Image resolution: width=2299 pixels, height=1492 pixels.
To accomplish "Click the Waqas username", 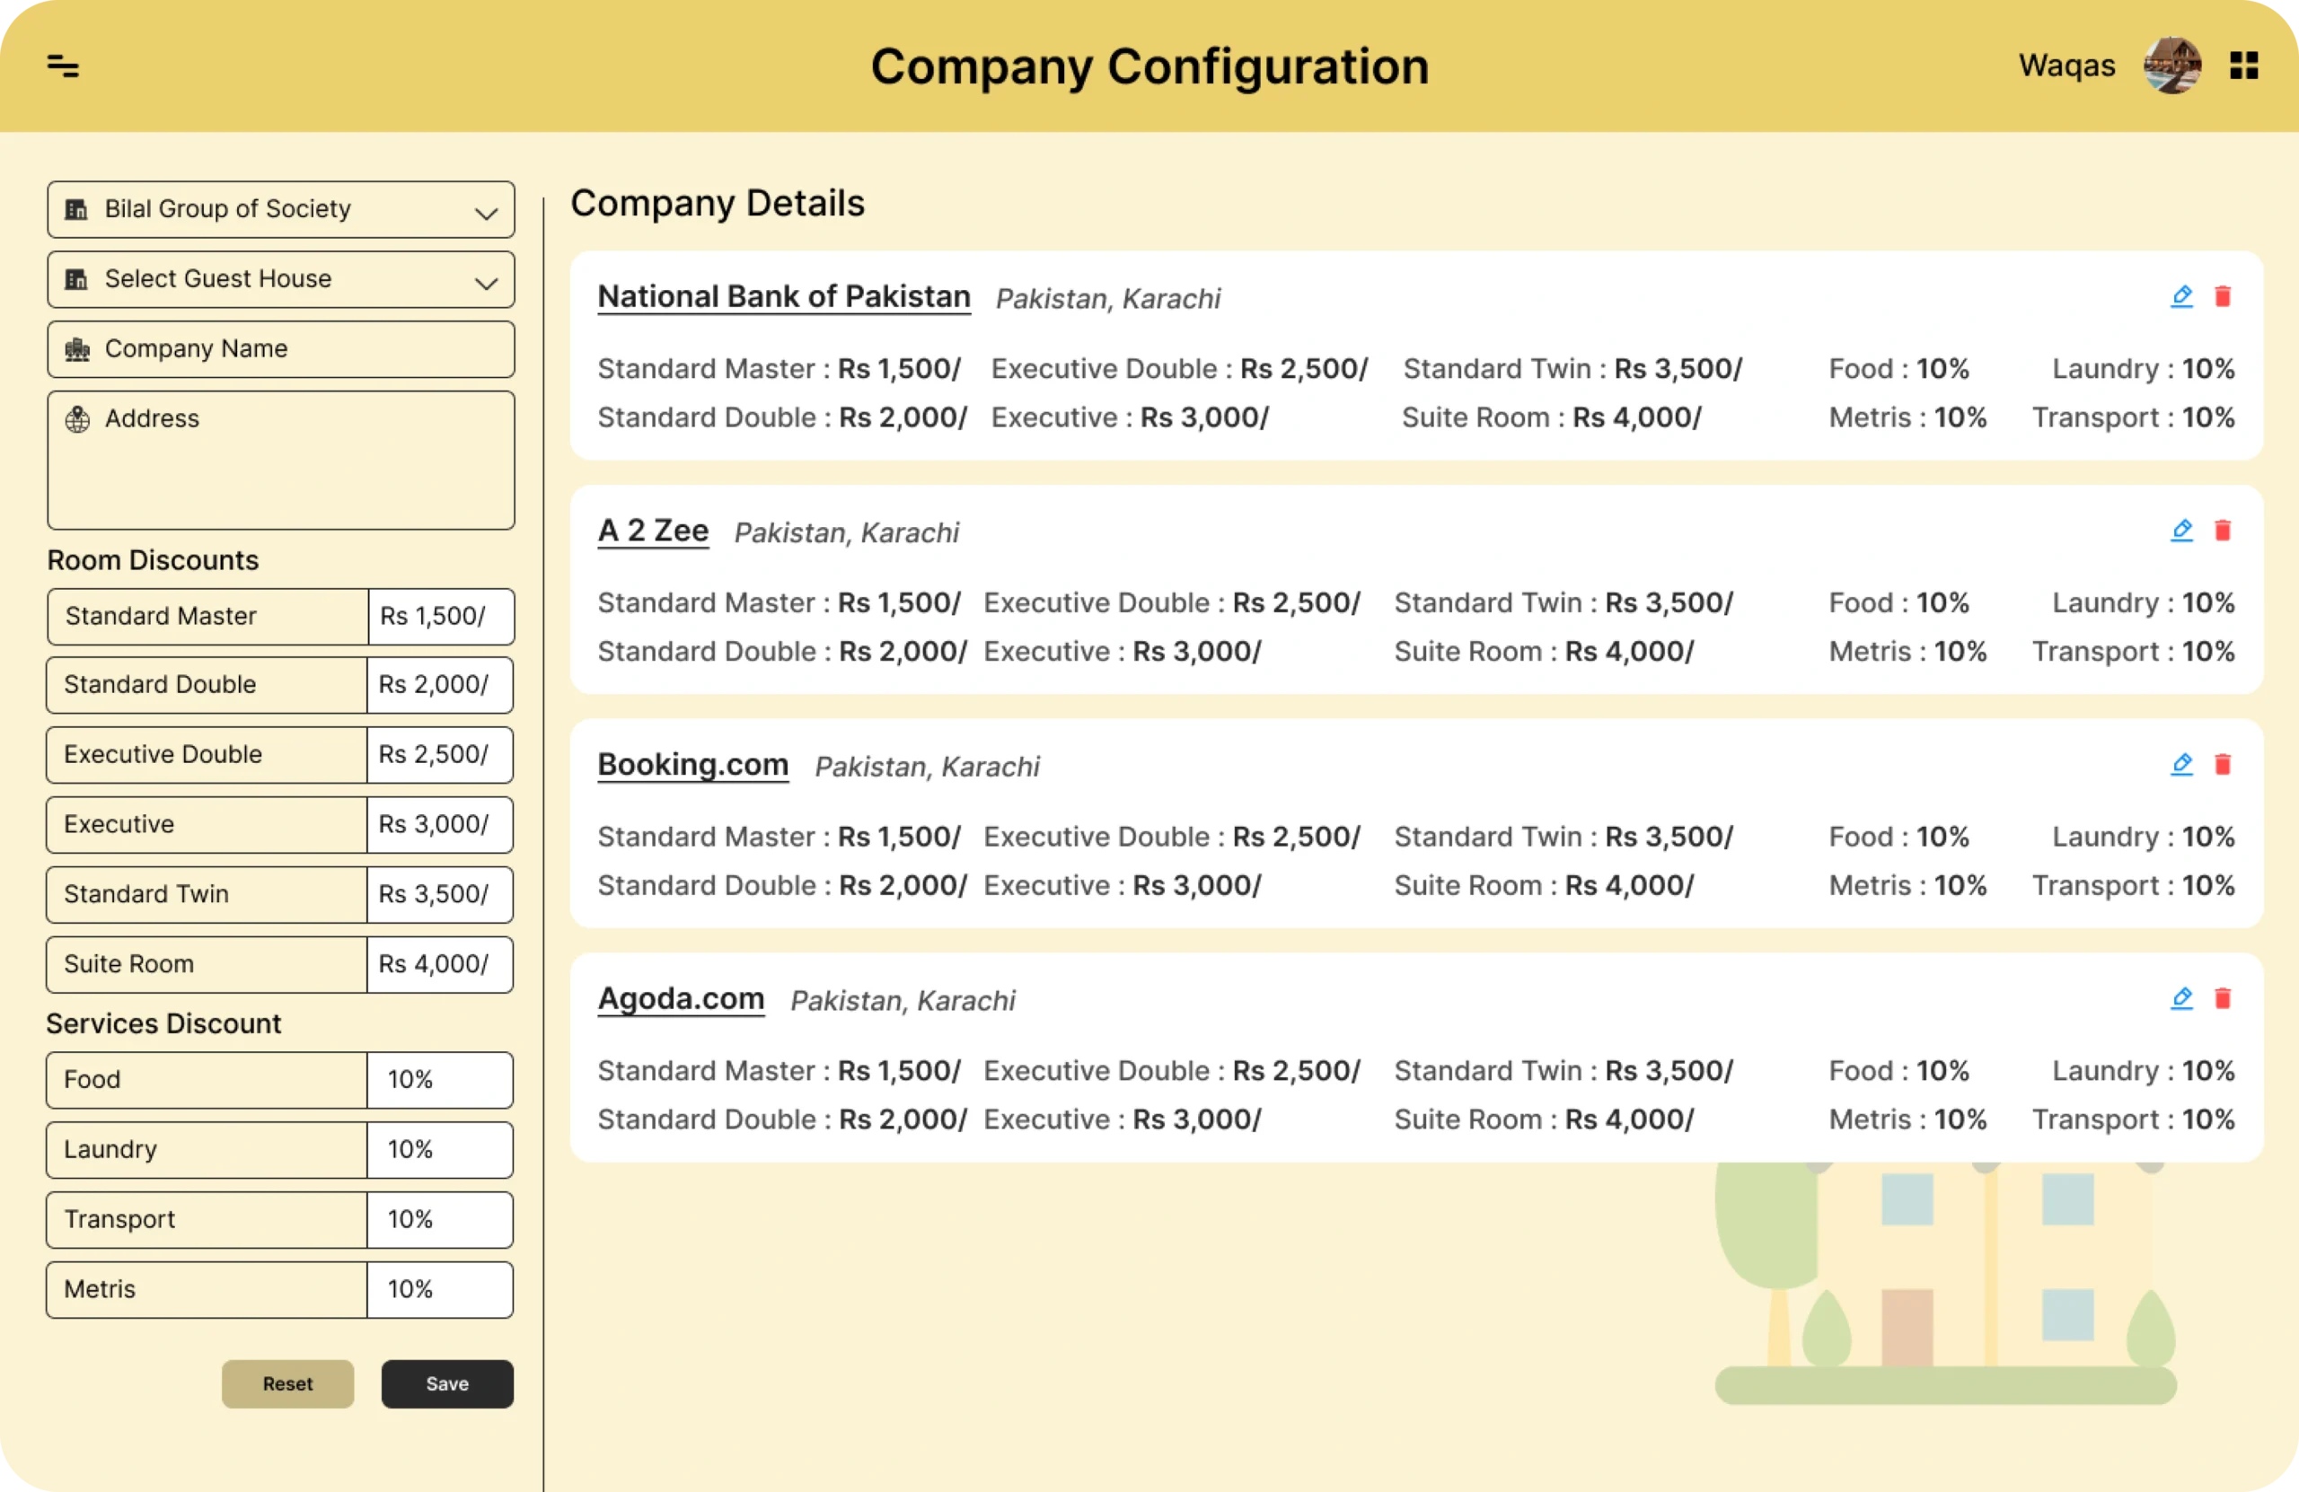I will (x=2066, y=66).
